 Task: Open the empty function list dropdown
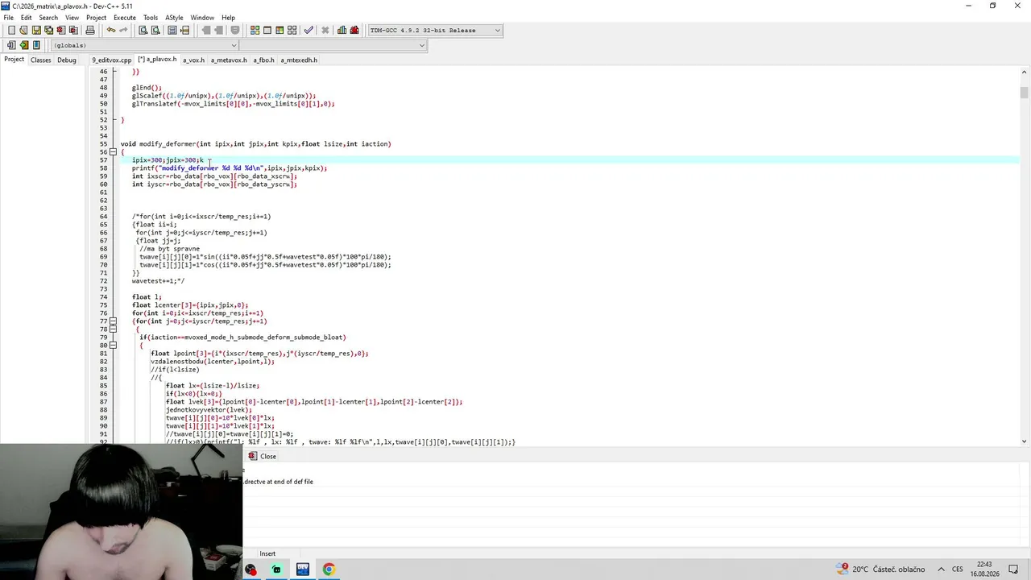tap(333, 45)
